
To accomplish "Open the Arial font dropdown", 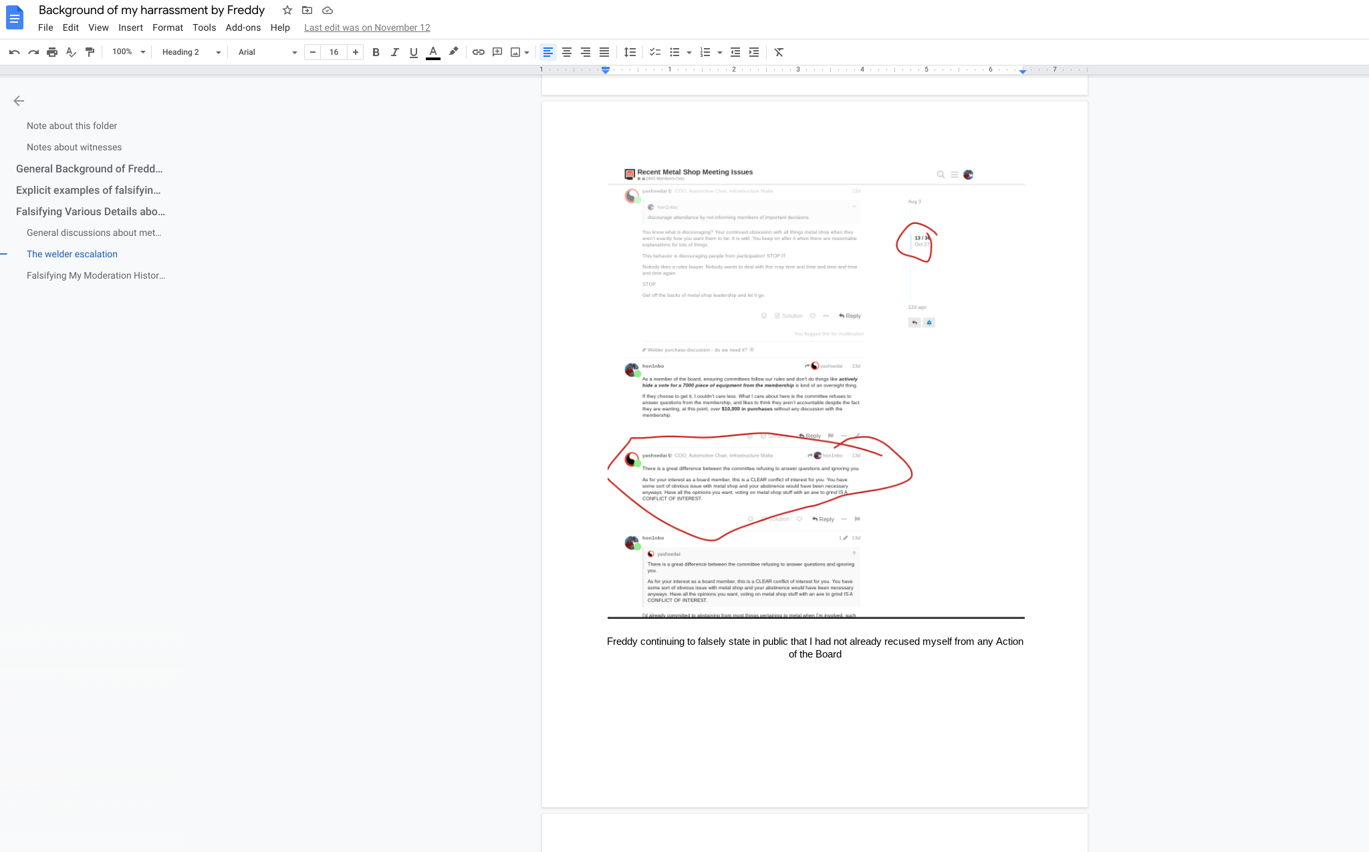I will pos(267,52).
